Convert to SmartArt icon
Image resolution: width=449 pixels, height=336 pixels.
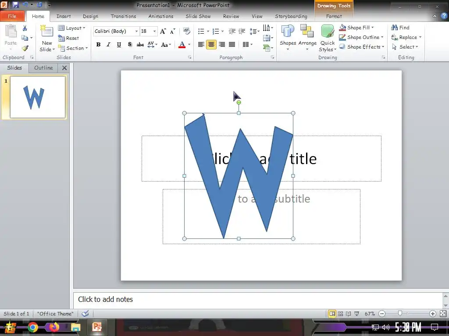(267, 48)
